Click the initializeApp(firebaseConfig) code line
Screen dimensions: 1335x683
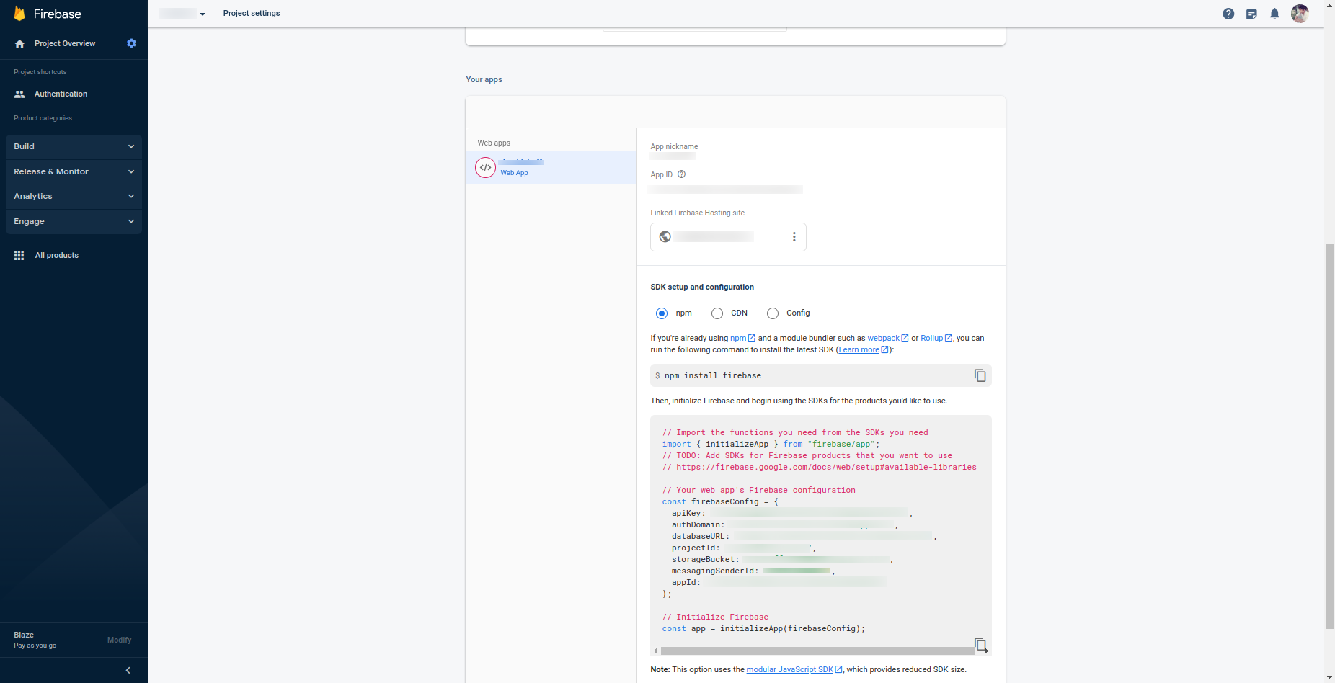tap(763, 629)
